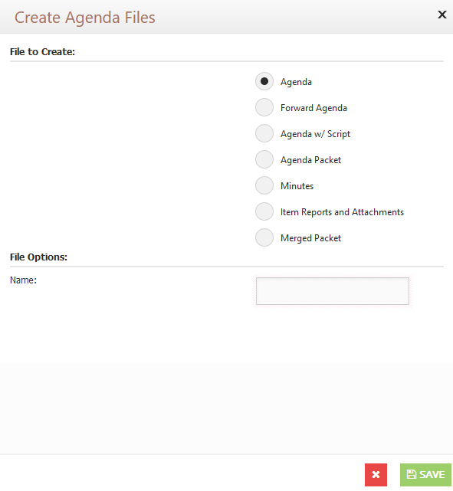The image size is (453, 491).
Task: Select the Agenda radio button
Action: 264,81
